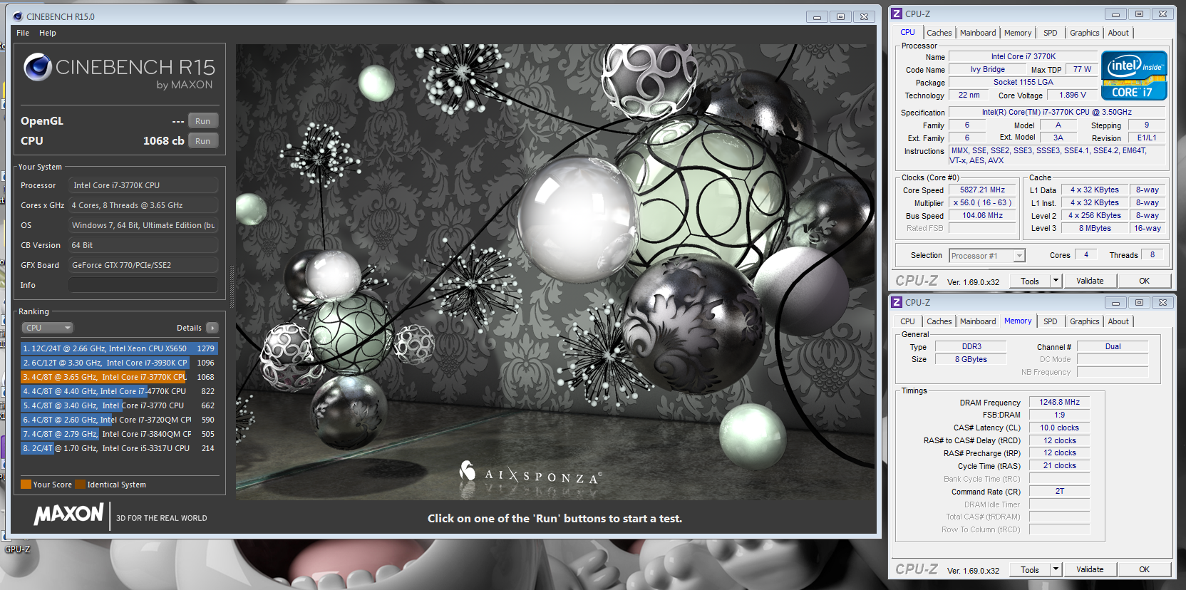Click the MAXON logo at bottom left
Image resolution: width=1186 pixels, height=590 pixels.
tap(69, 514)
